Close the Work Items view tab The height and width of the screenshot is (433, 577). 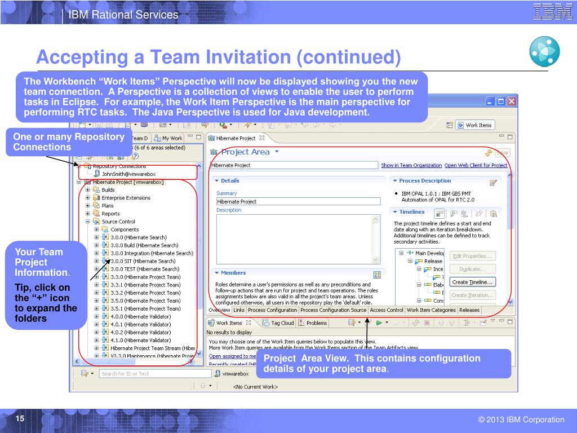click(x=248, y=322)
